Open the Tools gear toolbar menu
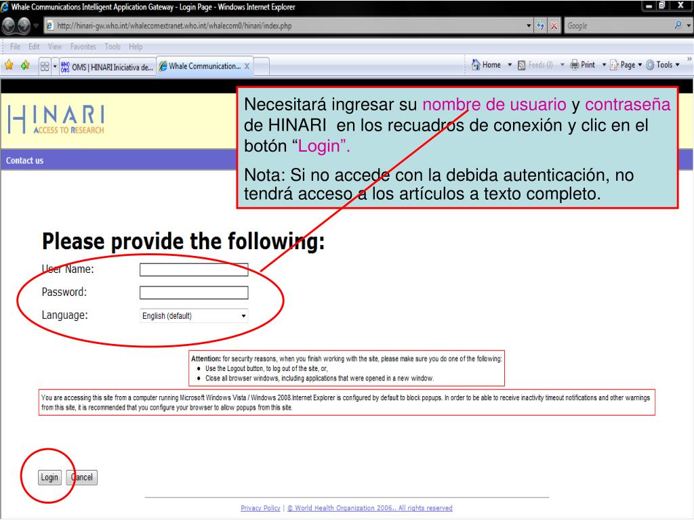The width and height of the screenshot is (694, 520). tap(663, 65)
